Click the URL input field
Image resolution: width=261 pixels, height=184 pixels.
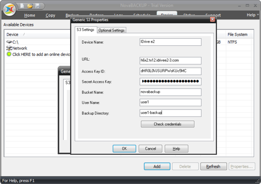(x=170, y=61)
